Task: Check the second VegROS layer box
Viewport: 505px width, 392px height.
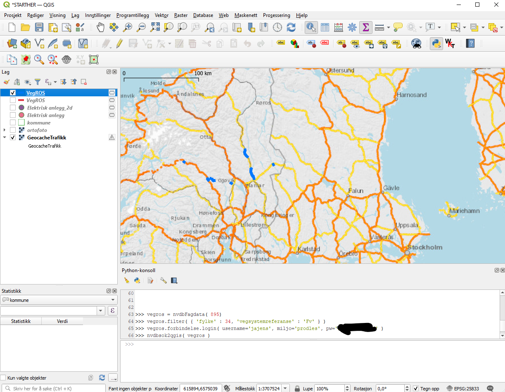Action: pyautogui.click(x=13, y=100)
